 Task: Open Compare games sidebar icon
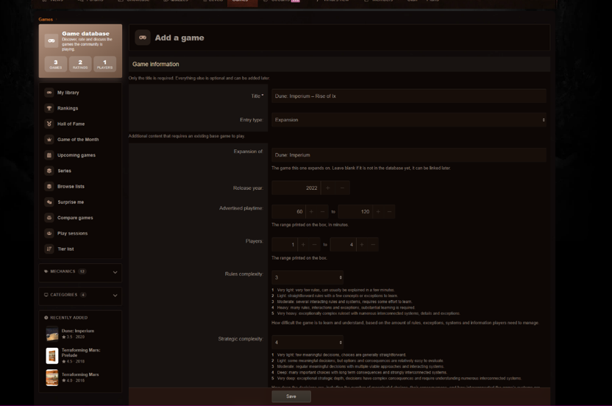(49, 218)
